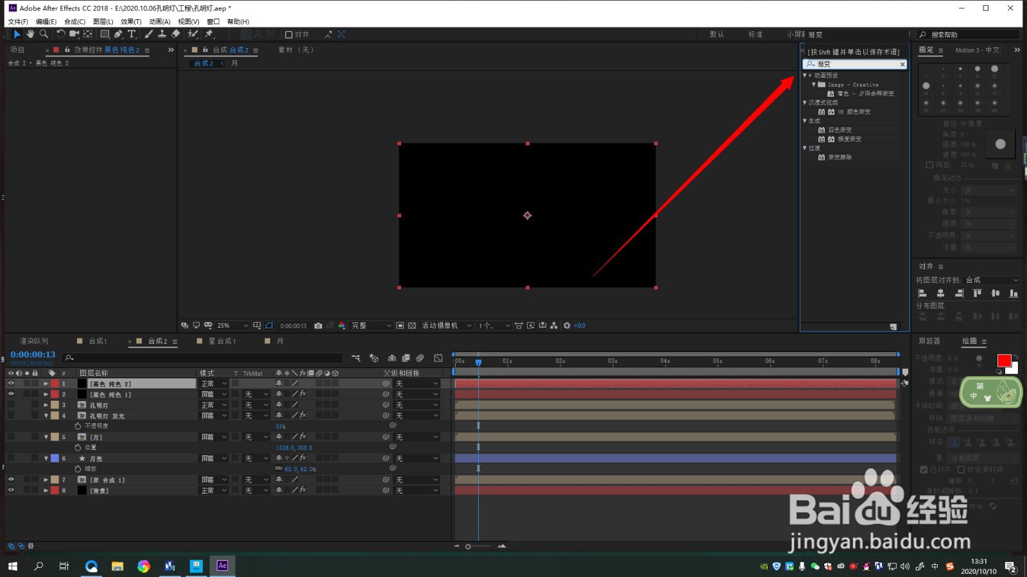Show layer 4 孔明灯 发光 visibility box

11,415
